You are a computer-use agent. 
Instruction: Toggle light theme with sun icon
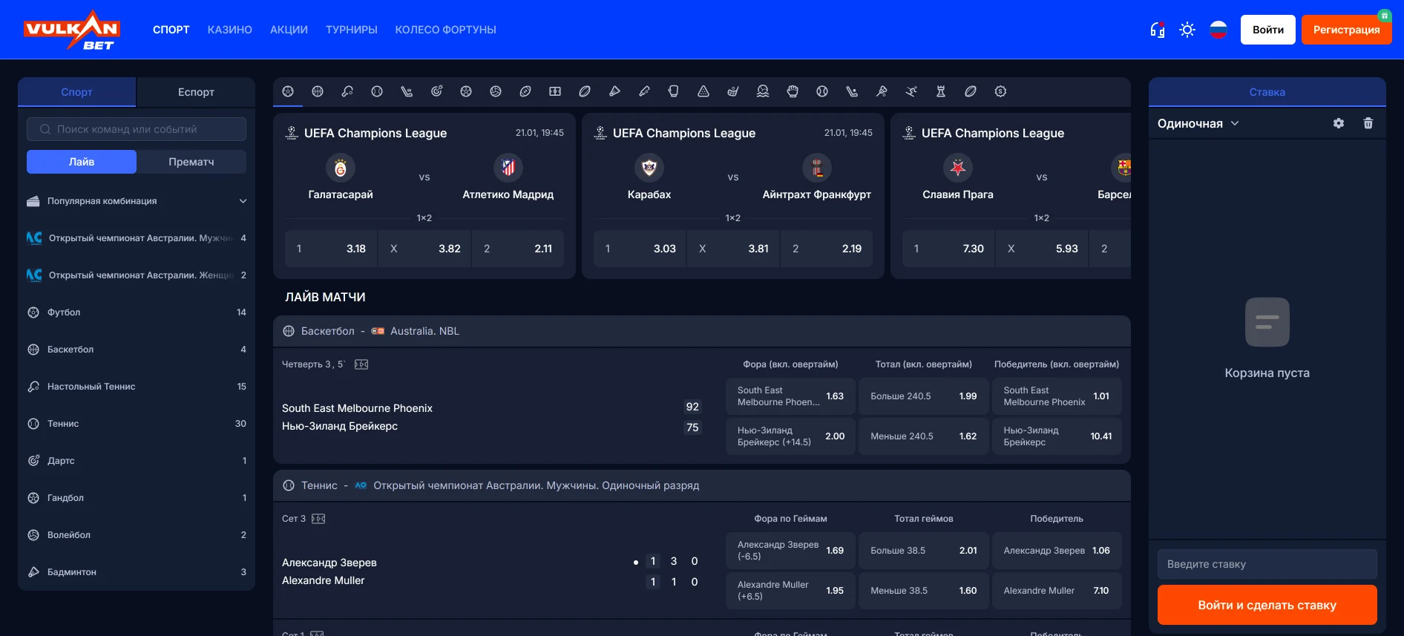click(x=1187, y=30)
